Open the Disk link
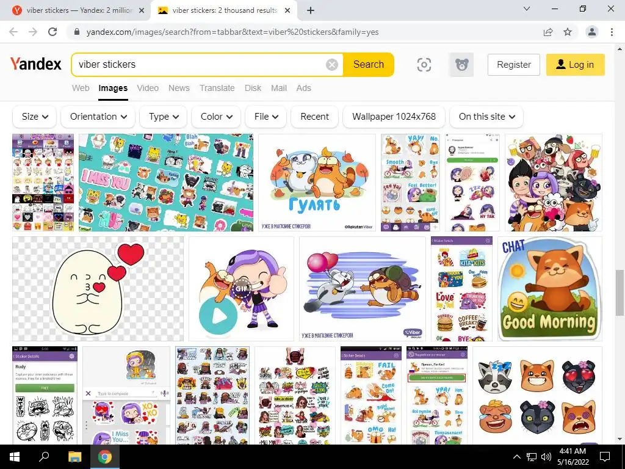The height and width of the screenshot is (469, 625). click(253, 88)
